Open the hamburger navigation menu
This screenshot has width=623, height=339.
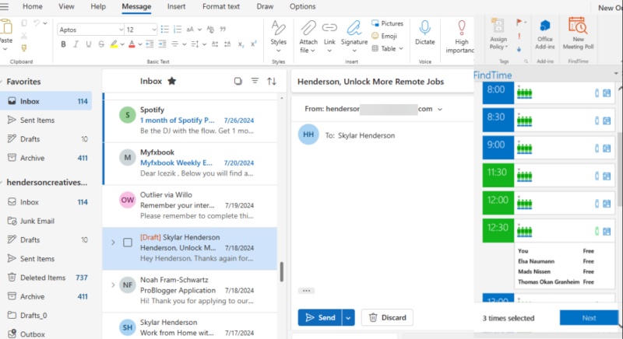click(x=5, y=7)
